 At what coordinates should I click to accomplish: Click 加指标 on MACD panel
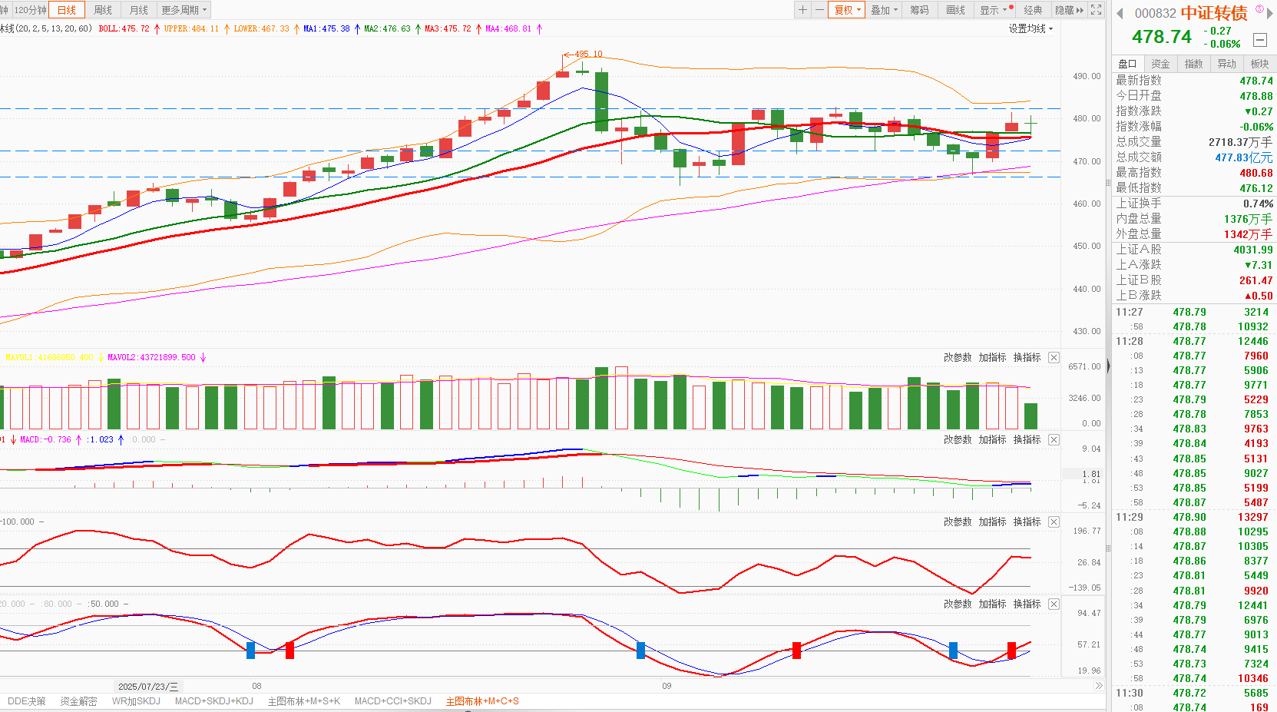[992, 440]
